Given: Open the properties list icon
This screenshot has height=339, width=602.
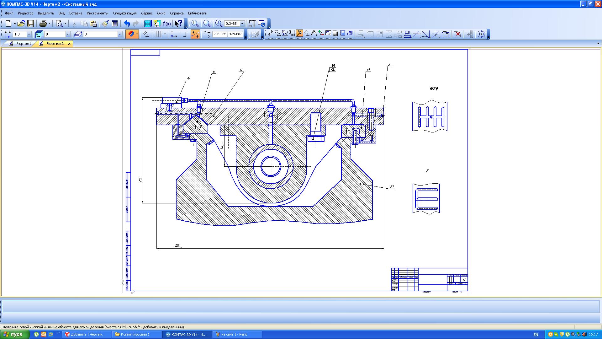Looking at the screenshot, I should pos(115,24).
